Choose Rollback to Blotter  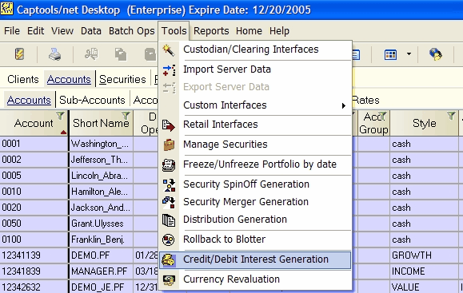(255, 240)
